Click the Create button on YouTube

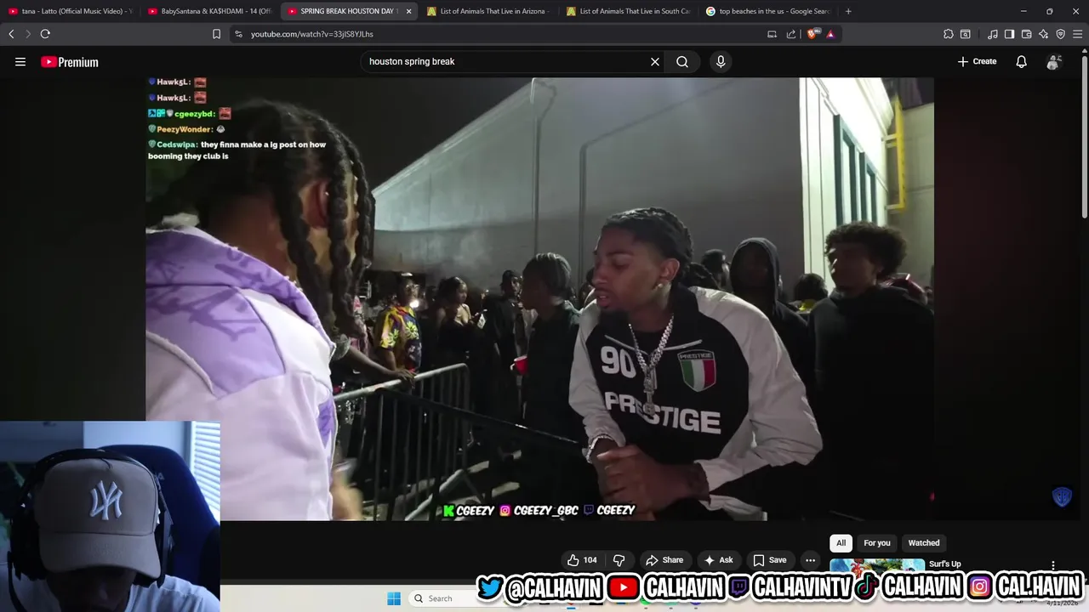pyautogui.click(x=977, y=61)
